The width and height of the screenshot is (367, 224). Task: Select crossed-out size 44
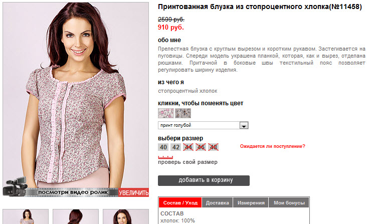tap(188, 147)
